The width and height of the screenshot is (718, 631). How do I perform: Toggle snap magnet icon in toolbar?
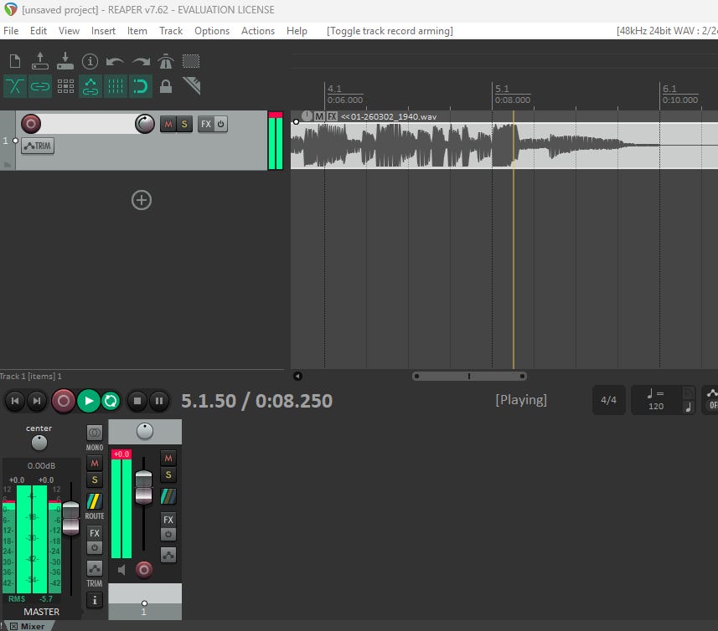(141, 85)
